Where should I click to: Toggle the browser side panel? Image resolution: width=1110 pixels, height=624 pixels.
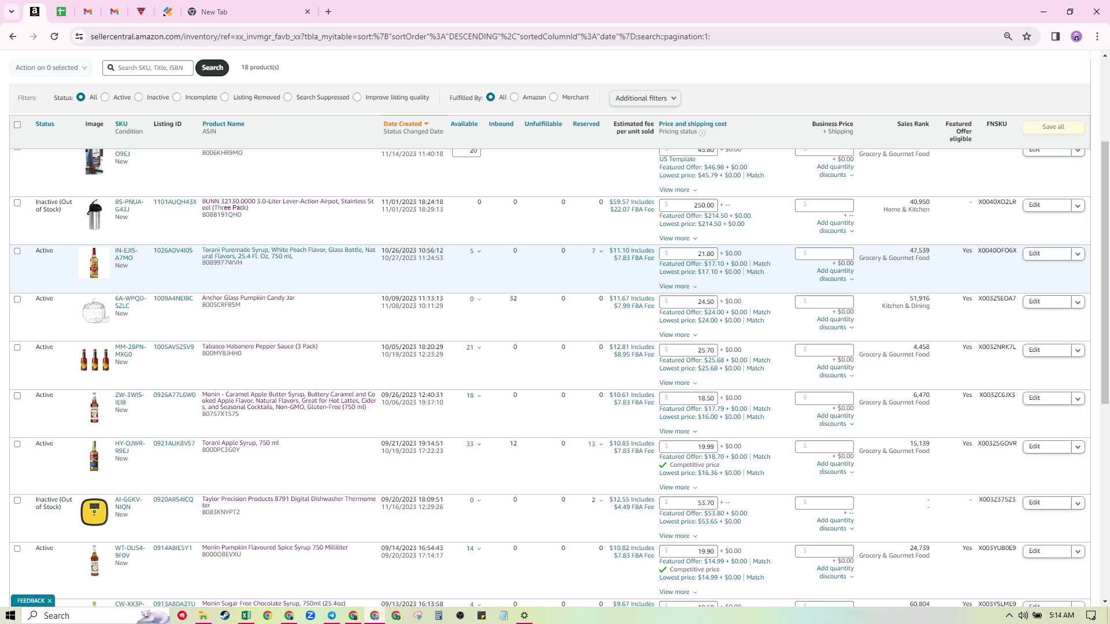tap(1056, 36)
